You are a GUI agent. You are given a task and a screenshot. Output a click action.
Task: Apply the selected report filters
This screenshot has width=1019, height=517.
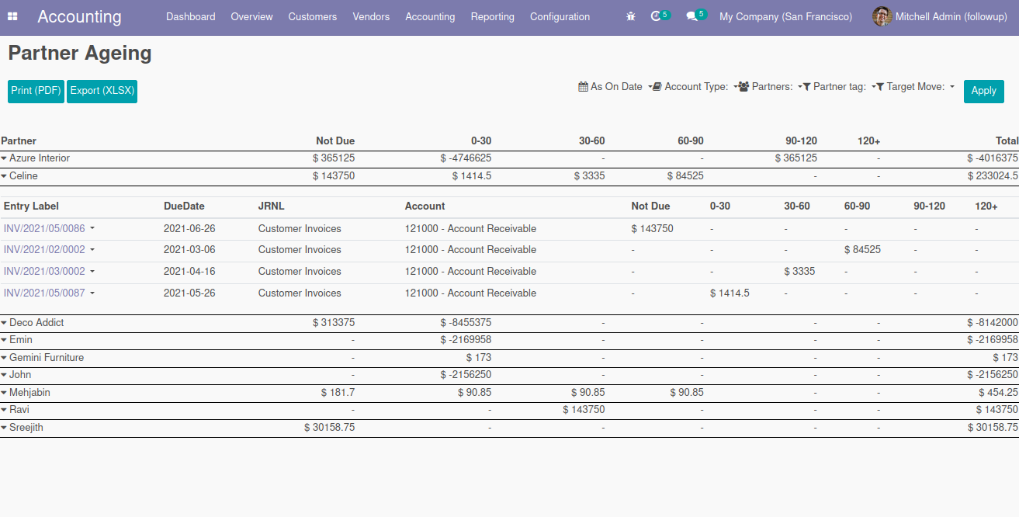pyautogui.click(x=983, y=91)
